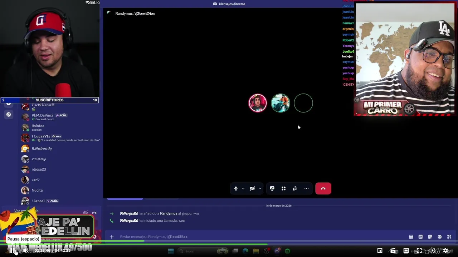Open rdjose23 direct message
Screen dimensions: 458x257
coord(59,169)
